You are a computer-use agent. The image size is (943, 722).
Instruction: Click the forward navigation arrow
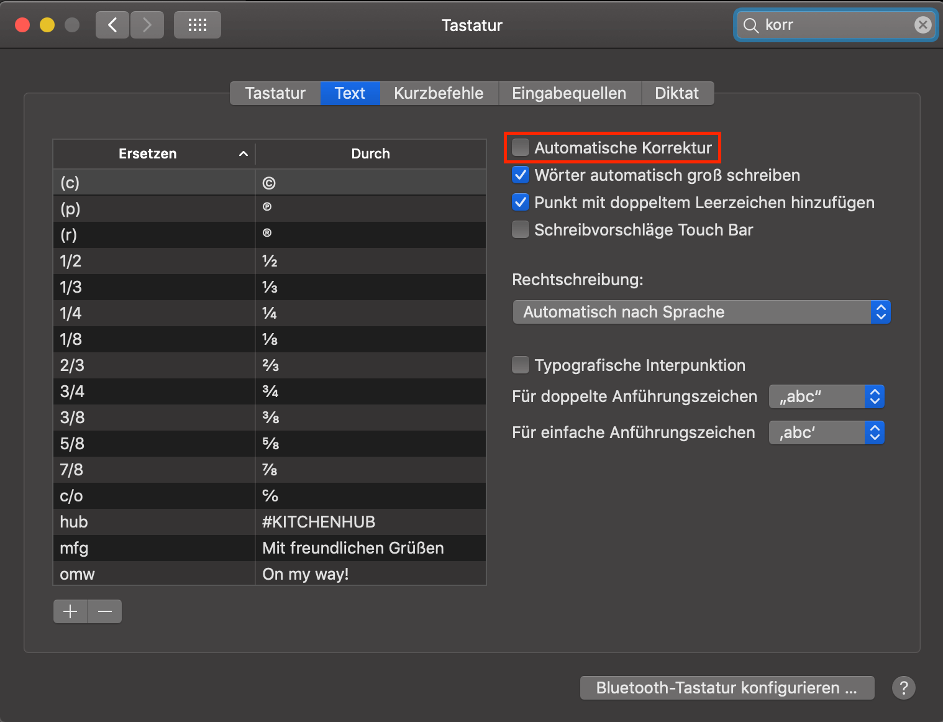pos(147,25)
